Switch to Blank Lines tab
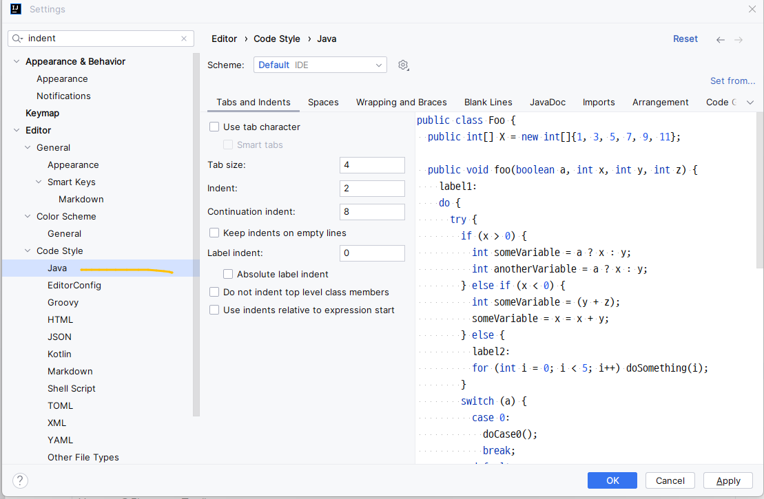This screenshot has width=764, height=499. click(488, 103)
